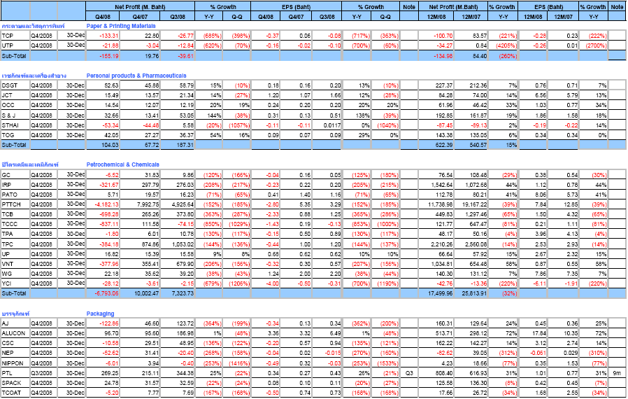This screenshot has width=628, height=399.
Task: Click the Petrochemical & Chemicals heading
Action: pos(122,164)
